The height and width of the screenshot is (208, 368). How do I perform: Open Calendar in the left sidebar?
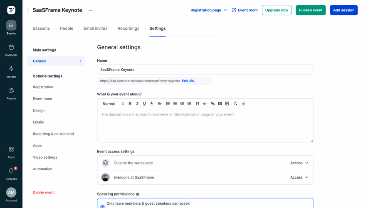[11, 50]
